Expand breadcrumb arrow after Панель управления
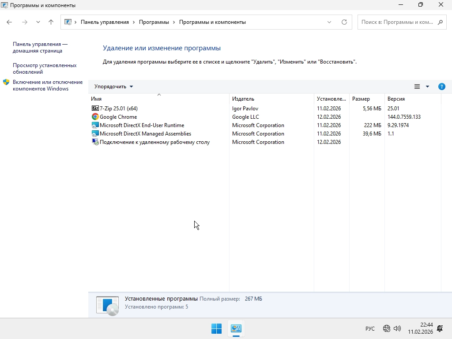The width and height of the screenshot is (452, 339). coord(134,22)
